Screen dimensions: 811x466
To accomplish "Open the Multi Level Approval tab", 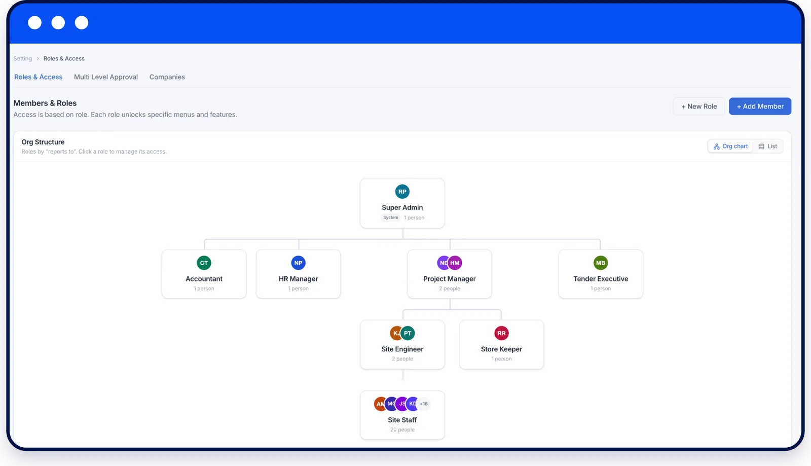I will pos(106,77).
